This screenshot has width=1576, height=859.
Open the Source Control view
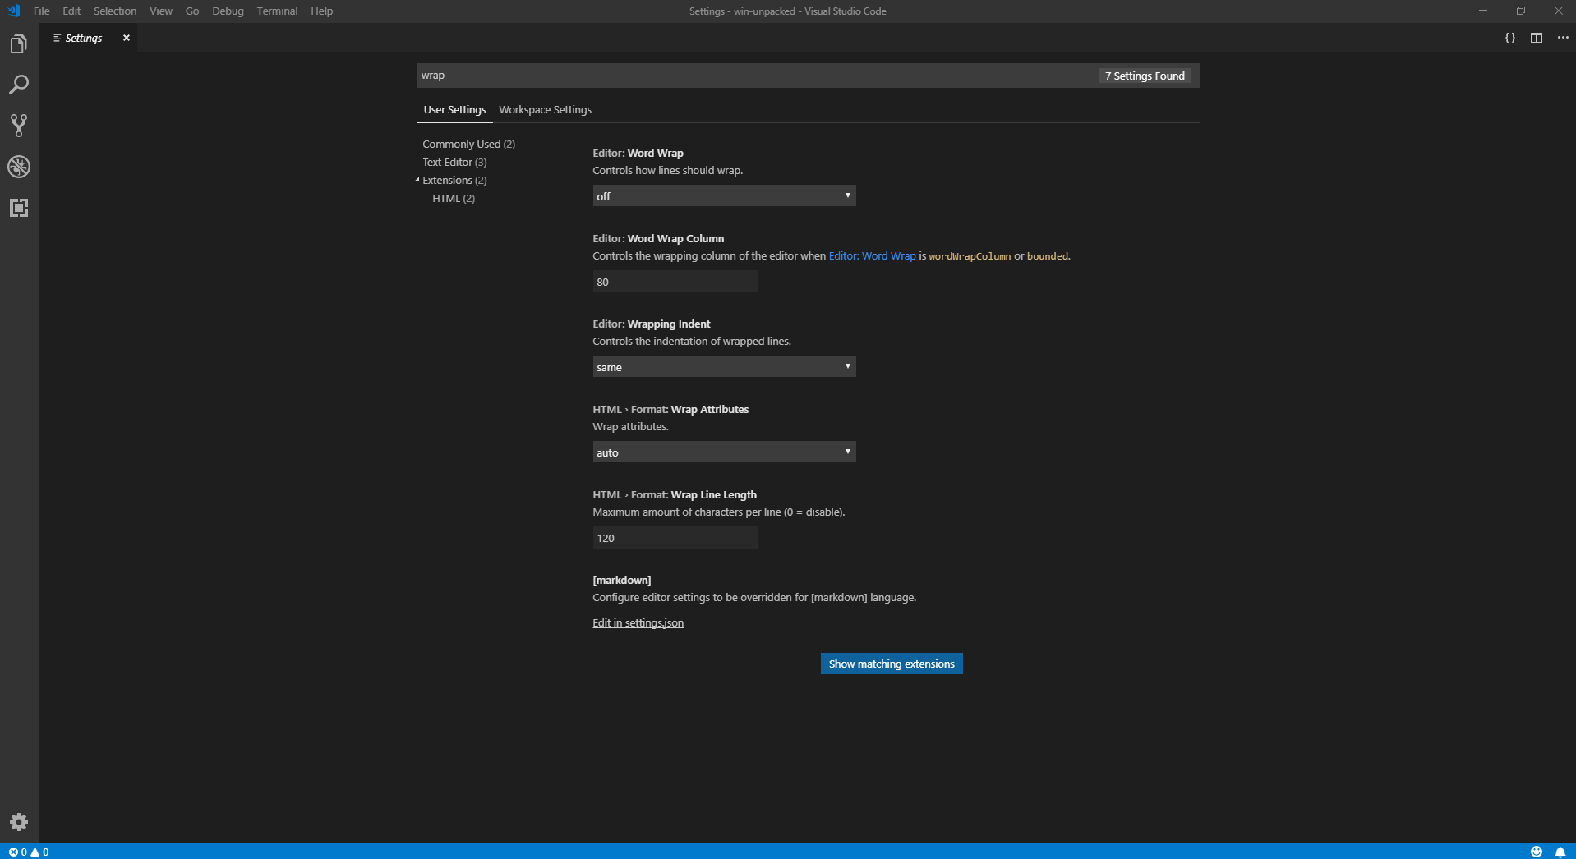(x=19, y=126)
